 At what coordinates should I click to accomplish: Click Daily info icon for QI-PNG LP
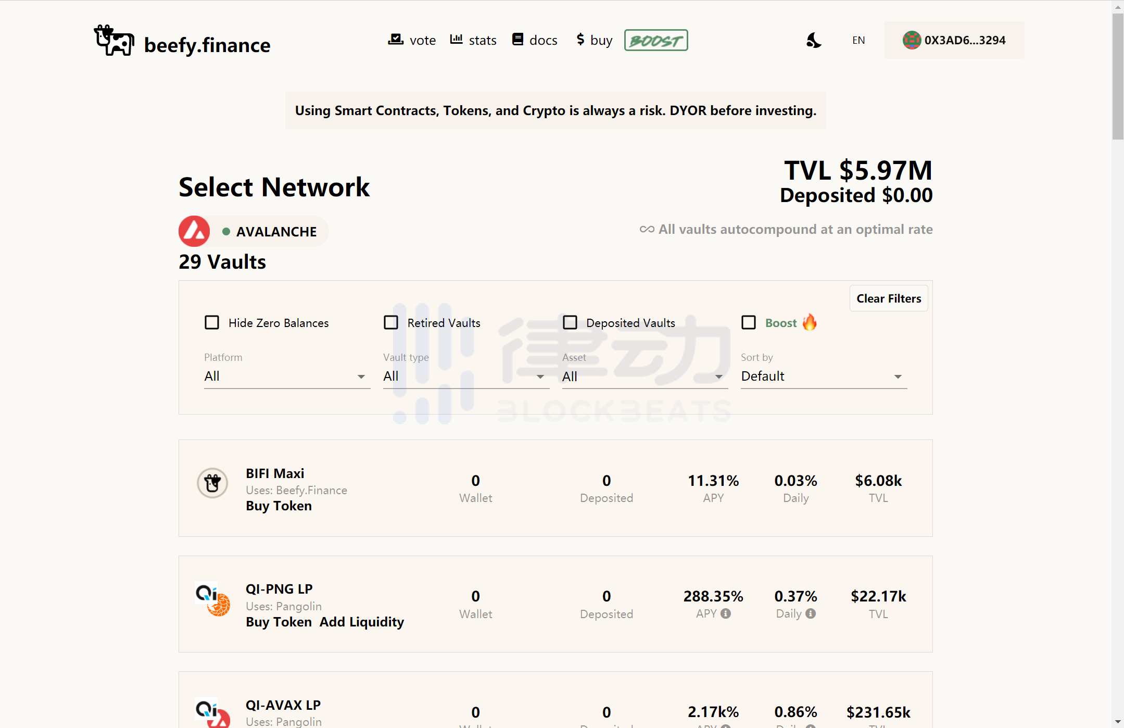pyautogui.click(x=811, y=614)
